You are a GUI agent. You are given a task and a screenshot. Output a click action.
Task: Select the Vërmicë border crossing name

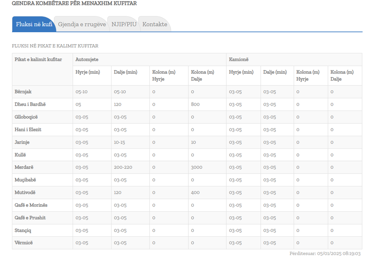point(24,243)
